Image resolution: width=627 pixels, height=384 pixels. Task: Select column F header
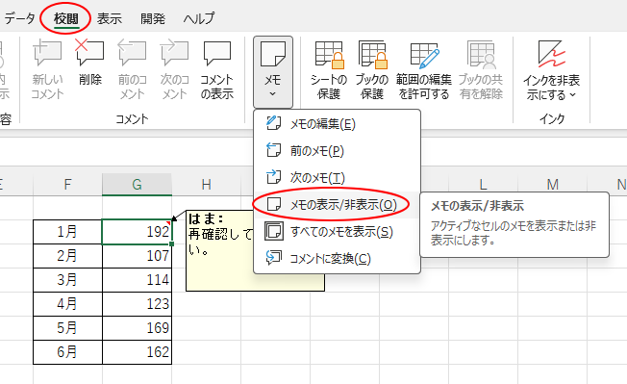coord(67,185)
